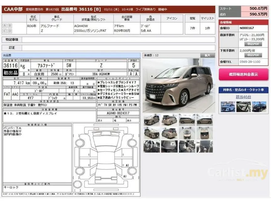This screenshot has height=203, width=271.
Task: Select the gear shifter interior thumbnail
Action: pos(205,146)
